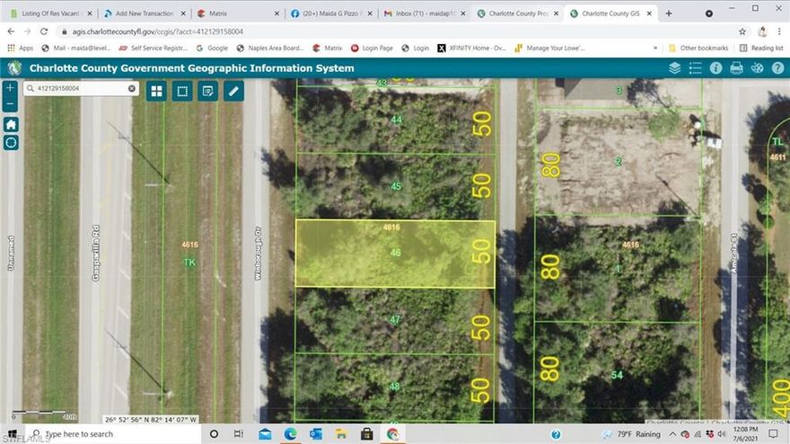Open Apps bookmark shortcut
Viewport: 790px width, 444px height.
[20, 48]
